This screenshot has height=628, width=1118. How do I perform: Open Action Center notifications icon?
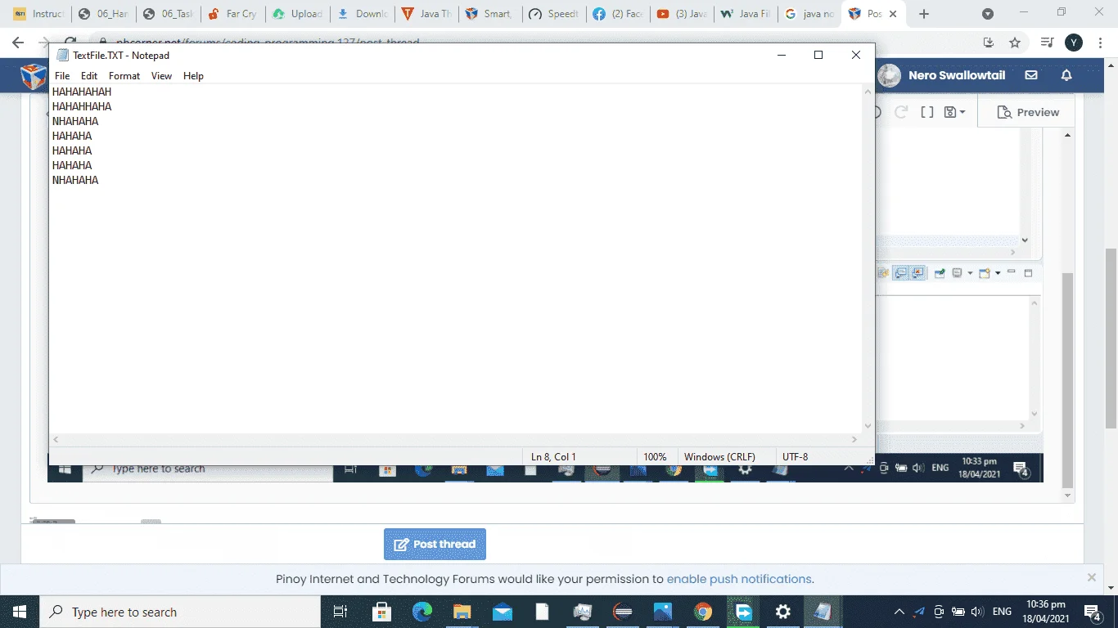[x=1092, y=612]
